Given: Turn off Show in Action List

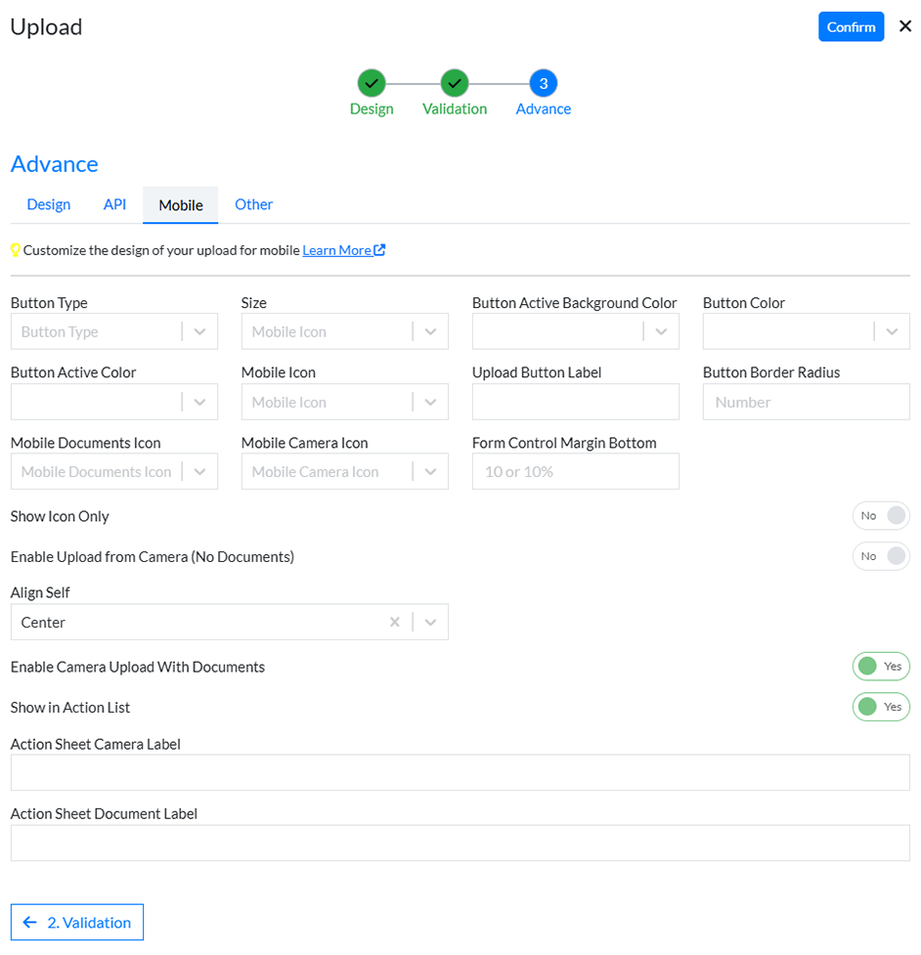Looking at the screenshot, I should pyautogui.click(x=881, y=707).
